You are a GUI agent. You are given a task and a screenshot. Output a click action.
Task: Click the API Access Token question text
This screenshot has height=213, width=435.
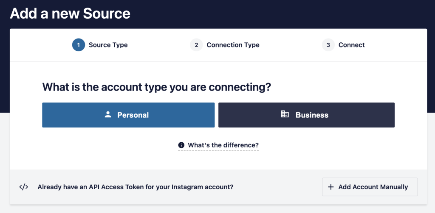pyautogui.click(x=136, y=187)
